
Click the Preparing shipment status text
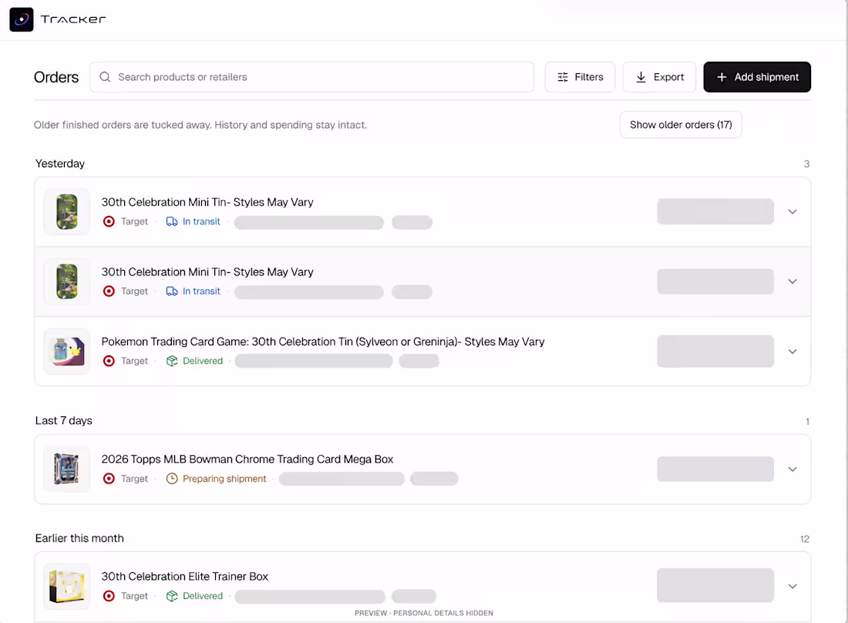(224, 479)
